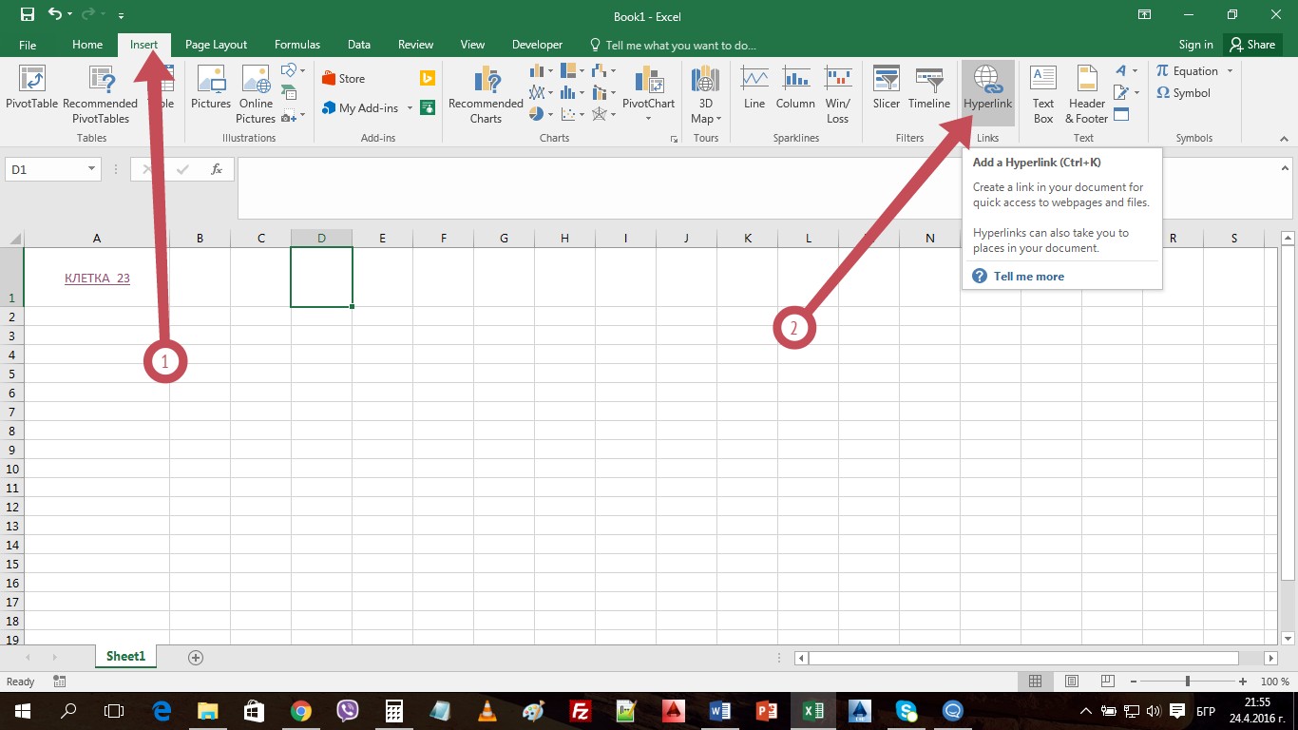Screen dimensions: 1298x730
Task: Open Recommended Charts
Action: click(x=486, y=93)
